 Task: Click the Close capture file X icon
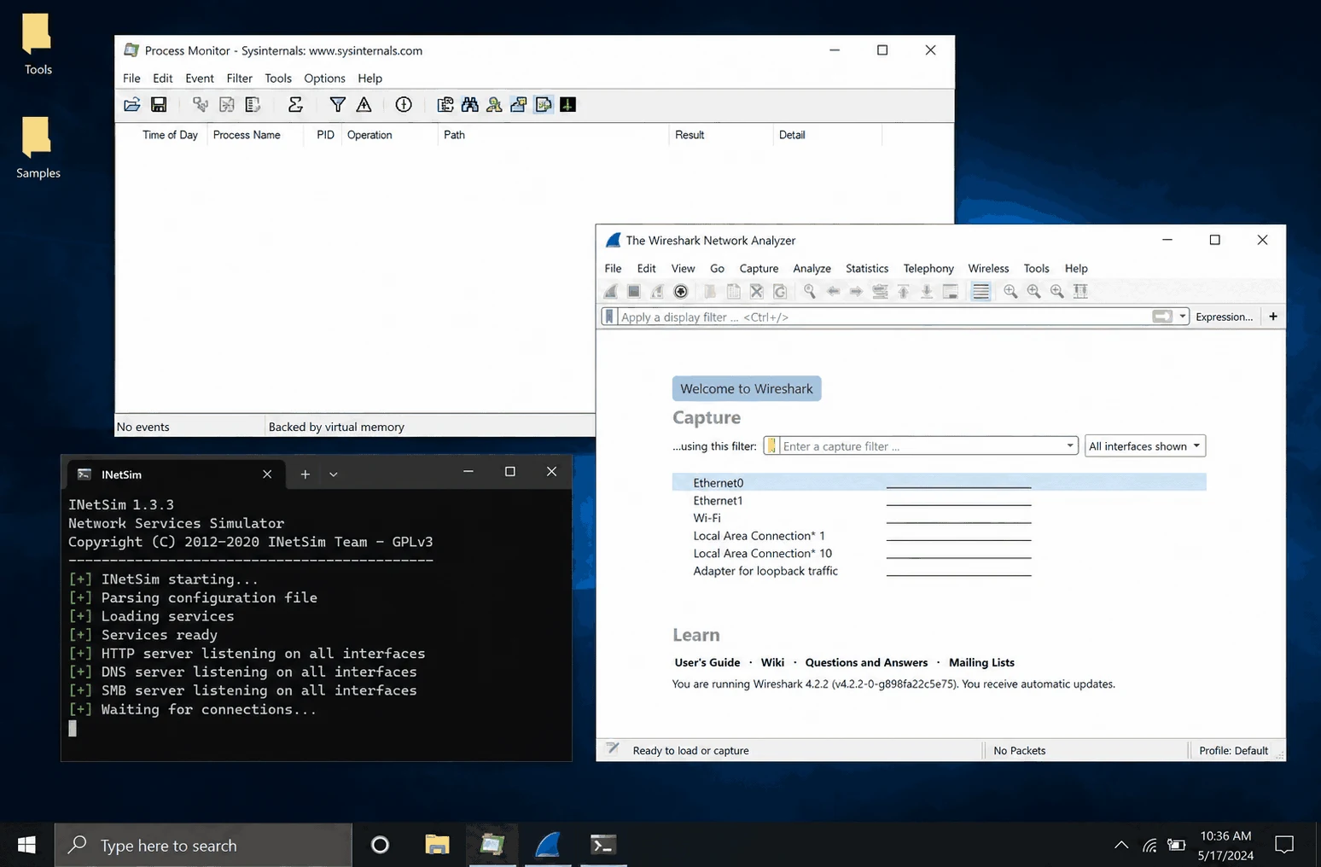click(x=756, y=291)
